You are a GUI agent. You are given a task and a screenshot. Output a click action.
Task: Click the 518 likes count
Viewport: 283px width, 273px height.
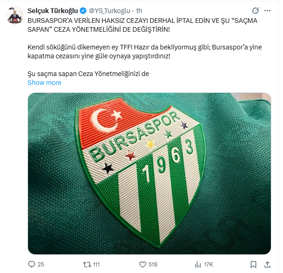[x=153, y=265]
